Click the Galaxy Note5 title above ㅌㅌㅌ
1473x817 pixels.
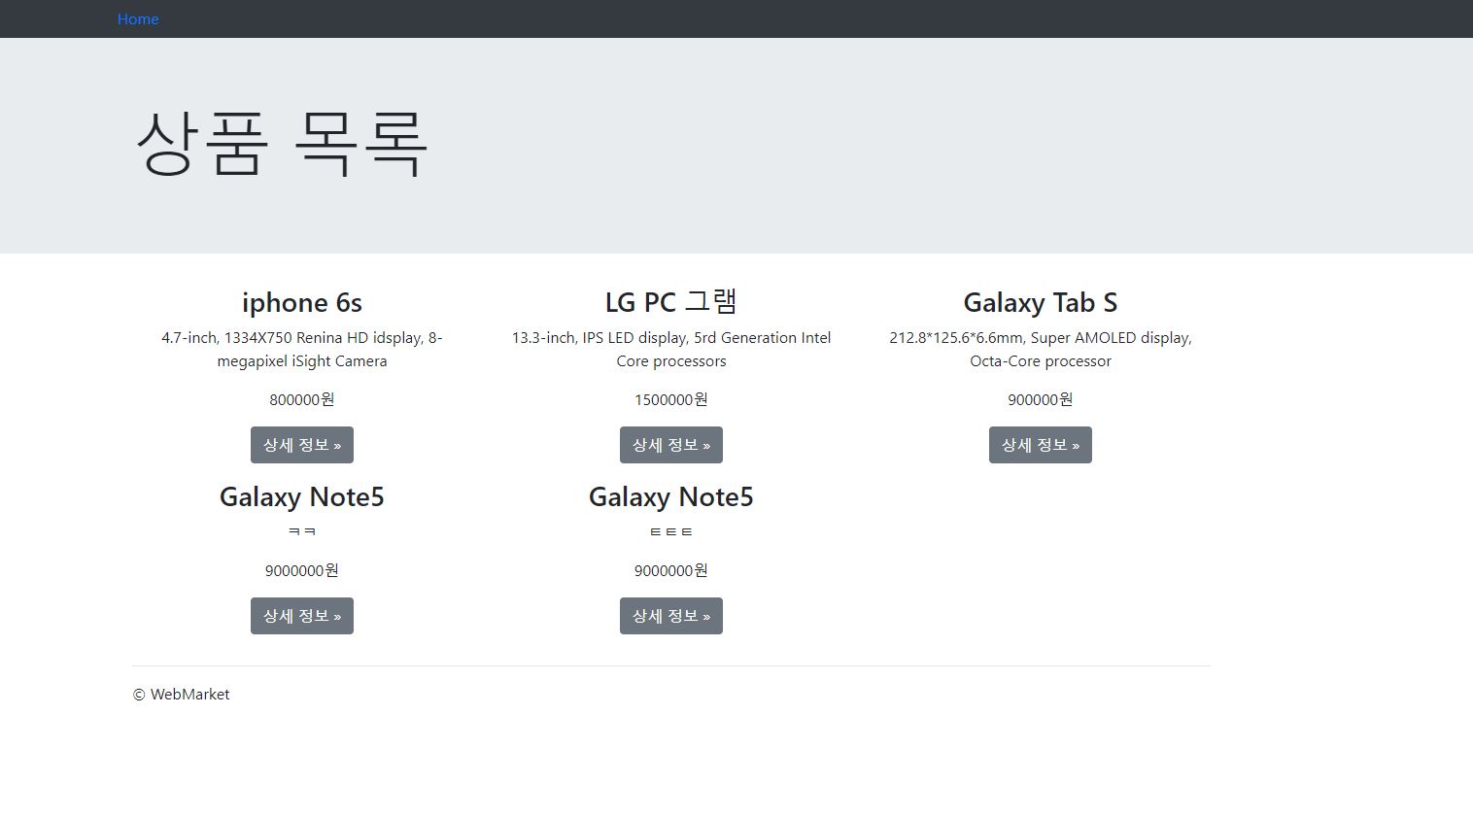pyautogui.click(x=671, y=496)
